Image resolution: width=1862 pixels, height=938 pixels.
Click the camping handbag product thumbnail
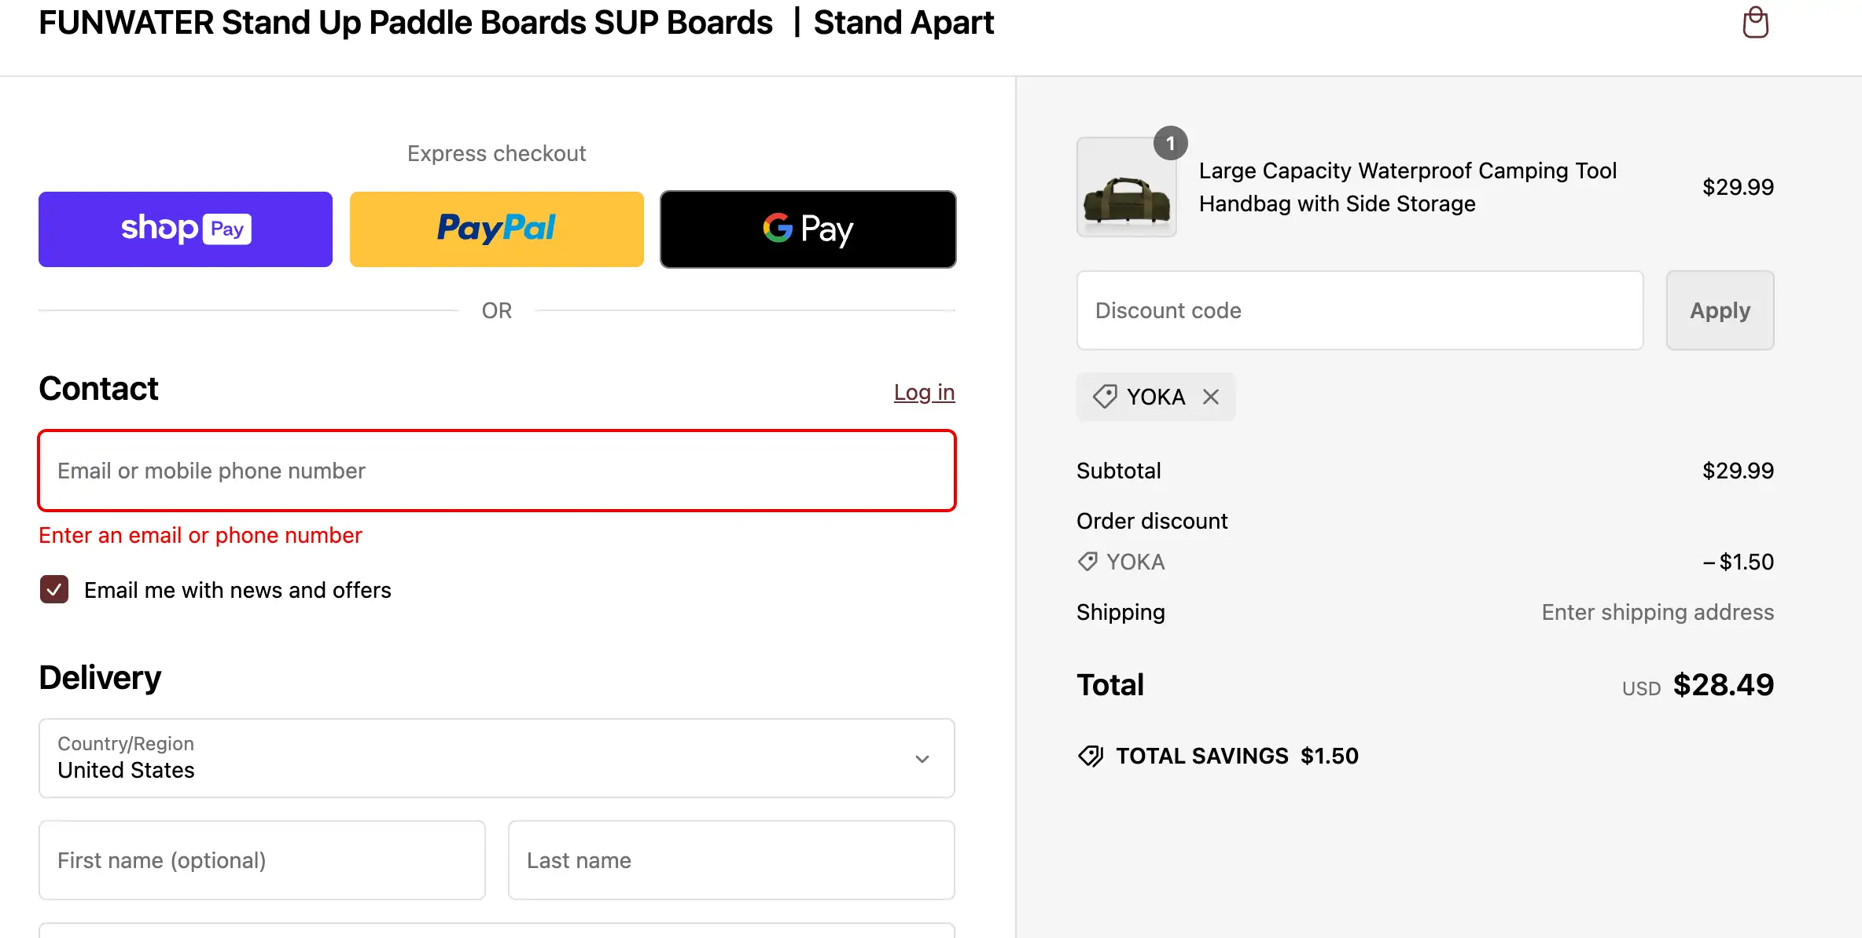(x=1126, y=189)
